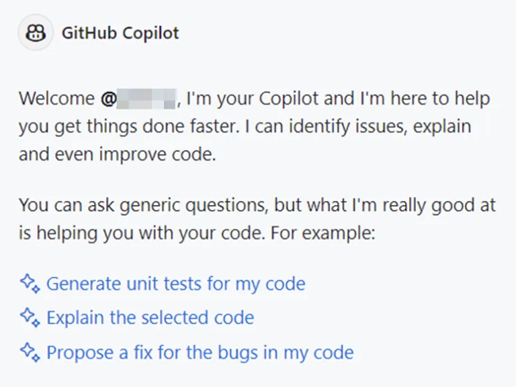The height and width of the screenshot is (387, 516).
Task: Open 'Propose a fix for the bugs' suggestion
Action: click(x=200, y=351)
